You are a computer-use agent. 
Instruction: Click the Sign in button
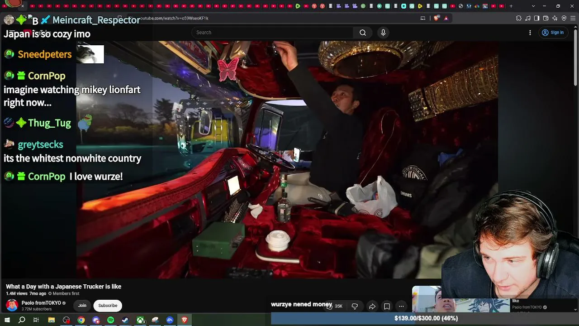coord(553,33)
